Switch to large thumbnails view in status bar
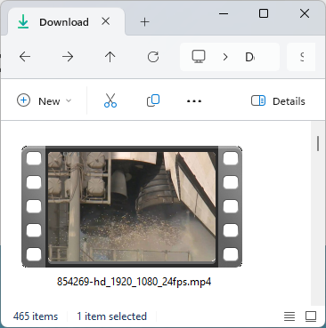Screen dimensions: 326x328 click(x=311, y=316)
